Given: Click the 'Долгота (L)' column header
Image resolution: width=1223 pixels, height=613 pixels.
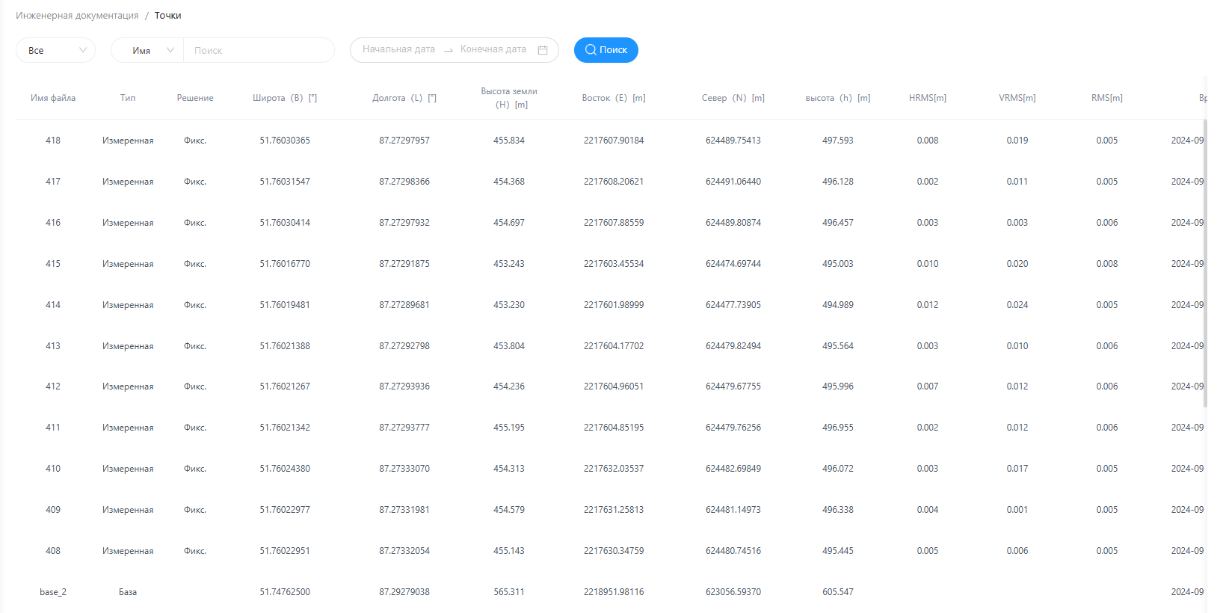Looking at the screenshot, I should pos(404,98).
